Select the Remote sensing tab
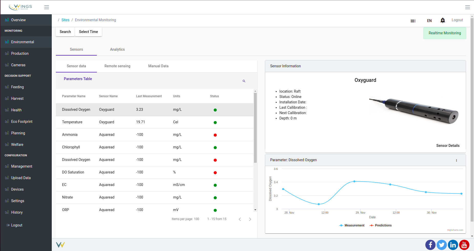The width and height of the screenshot is (474, 251). pos(117,66)
